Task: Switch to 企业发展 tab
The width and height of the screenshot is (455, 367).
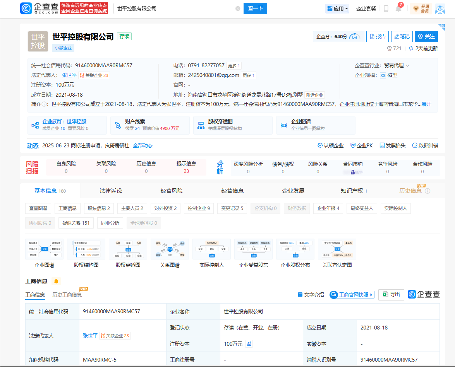Action: (x=293, y=191)
